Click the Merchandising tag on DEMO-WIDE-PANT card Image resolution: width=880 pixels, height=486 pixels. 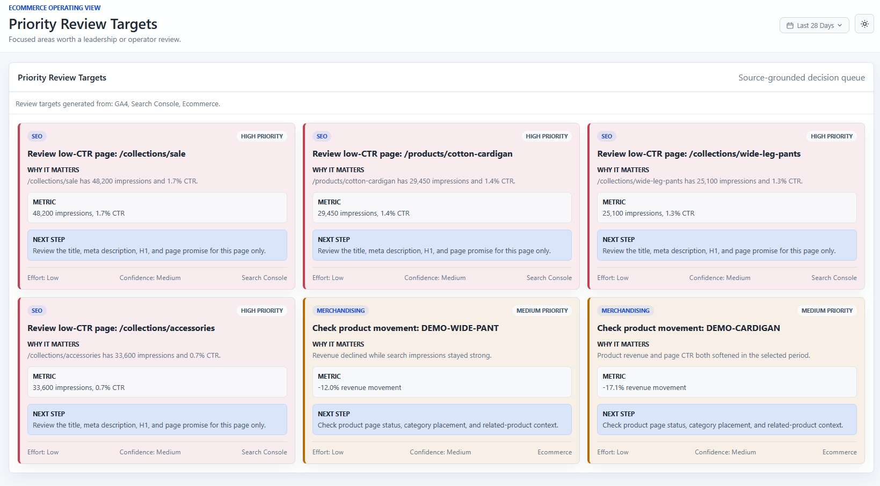pyautogui.click(x=340, y=311)
